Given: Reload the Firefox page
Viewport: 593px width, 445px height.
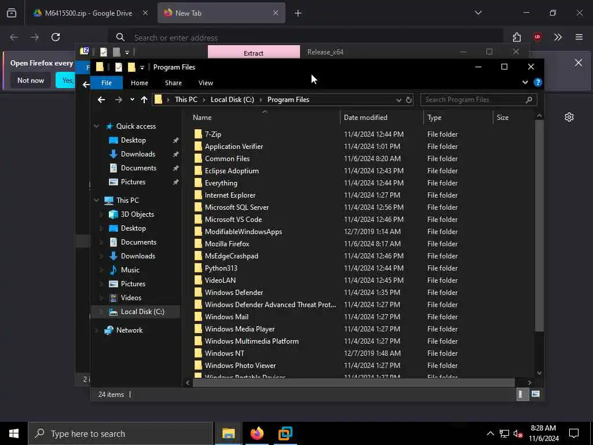Looking at the screenshot, I should pyautogui.click(x=56, y=37).
